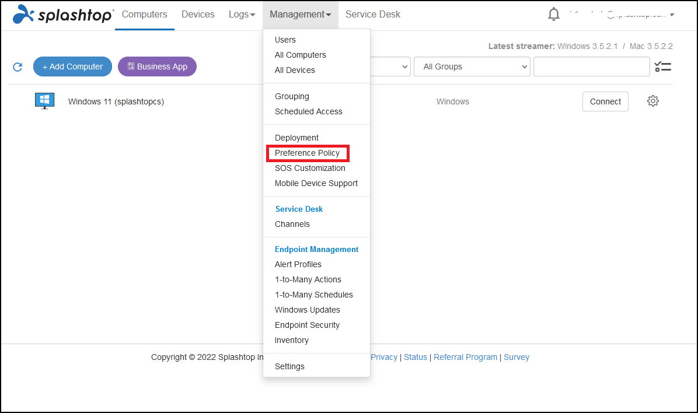Click the Windows 11 computer monitor icon
Image resolution: width=698 pixels, height=413 pixels.
pyautogui.click(x=44, y=101)
